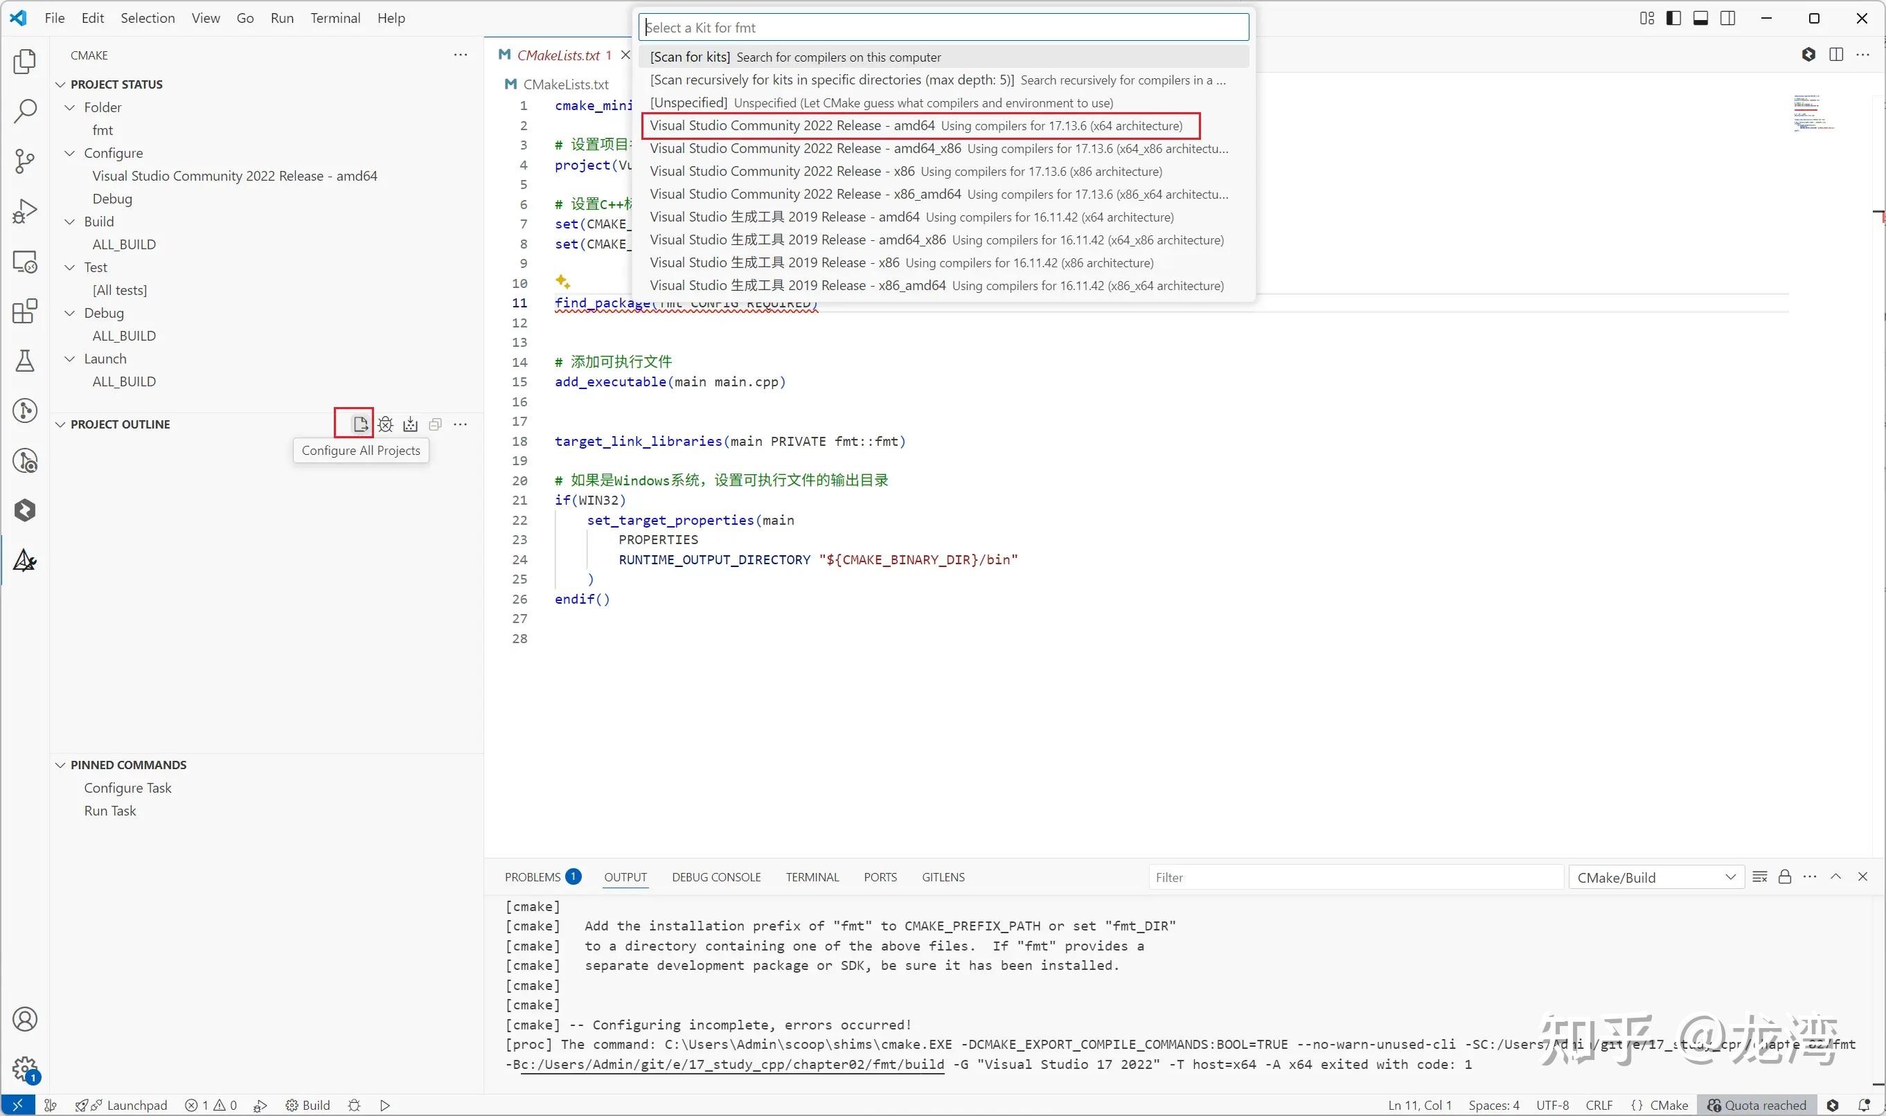Collapse the Build tree item
This screenshot has height=1116, width=1886.
click(x=70, y=221)
